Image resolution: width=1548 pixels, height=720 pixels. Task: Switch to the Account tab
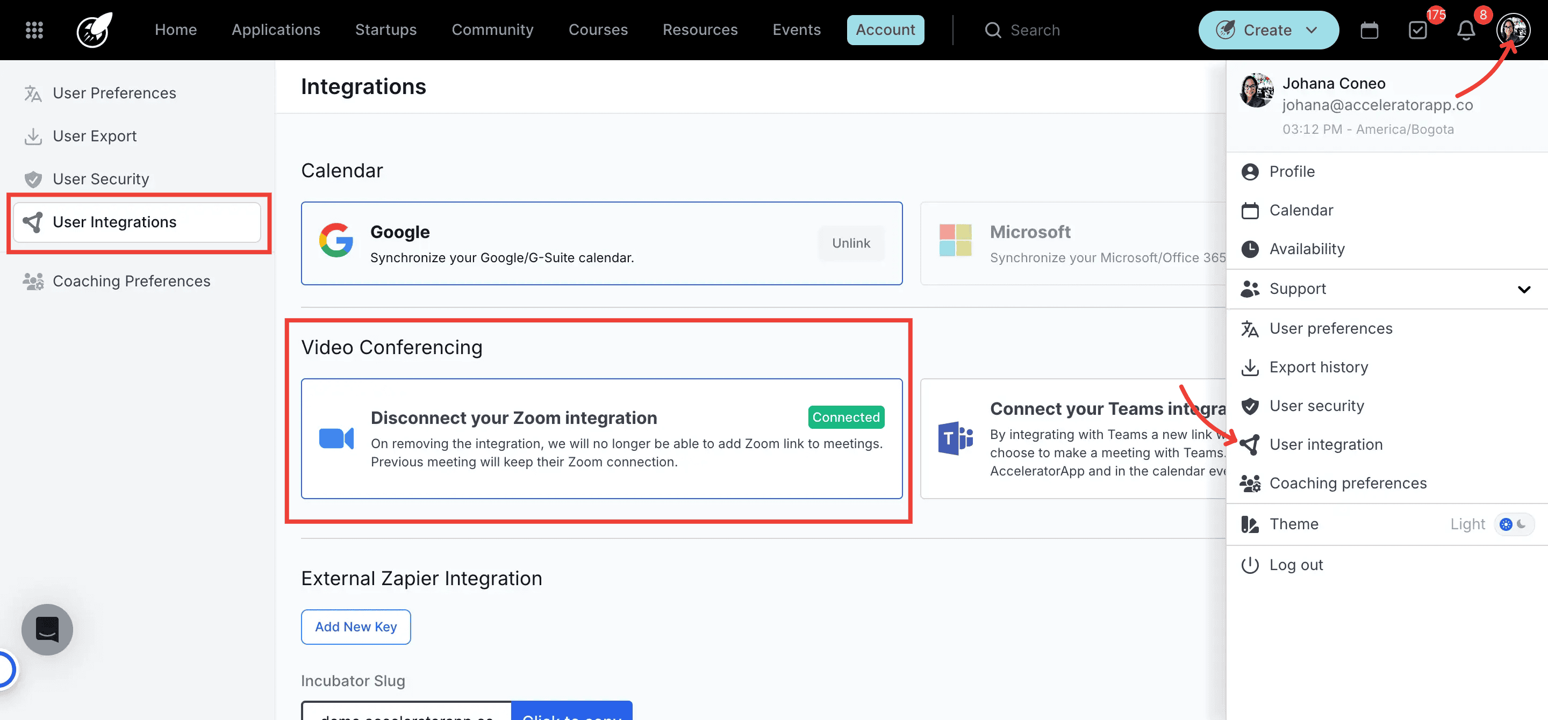click(x=885, y=30)
